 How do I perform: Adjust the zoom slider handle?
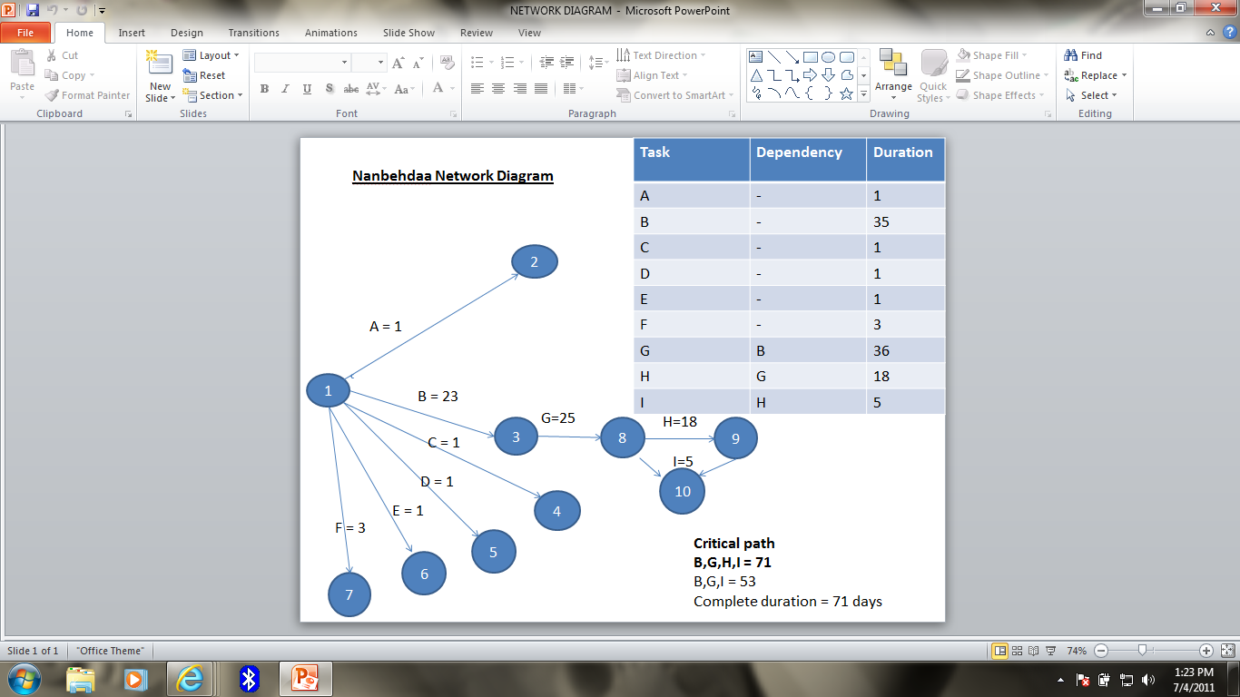click(1142, 651)
